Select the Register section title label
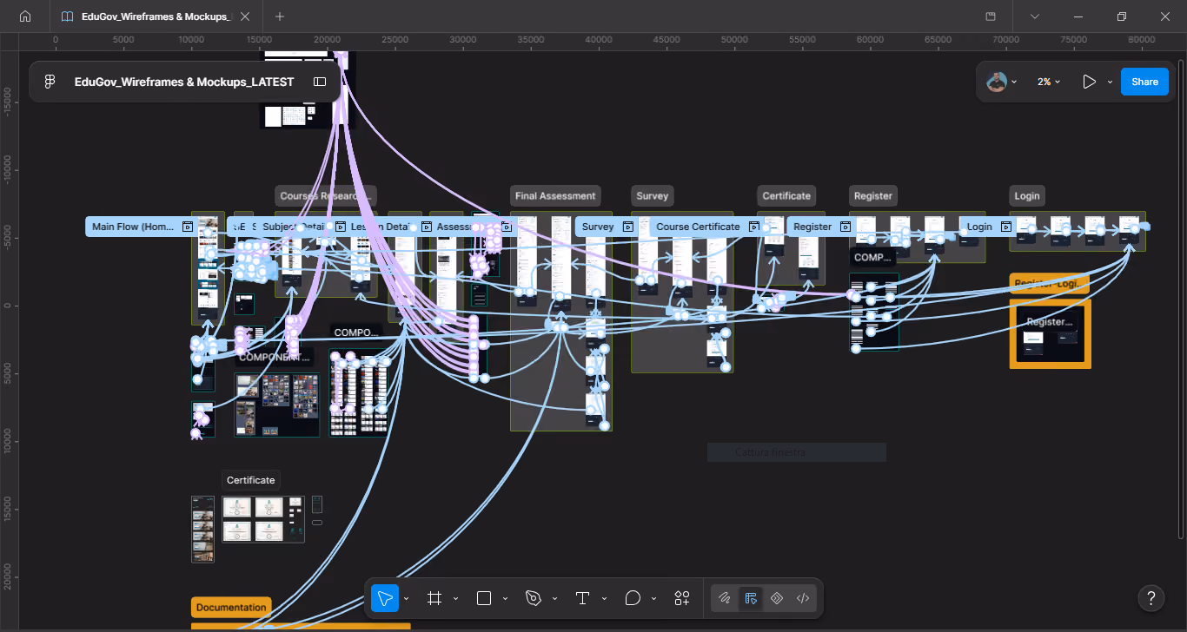This screenshot has height=632, width=1187. tap(873, 195)
